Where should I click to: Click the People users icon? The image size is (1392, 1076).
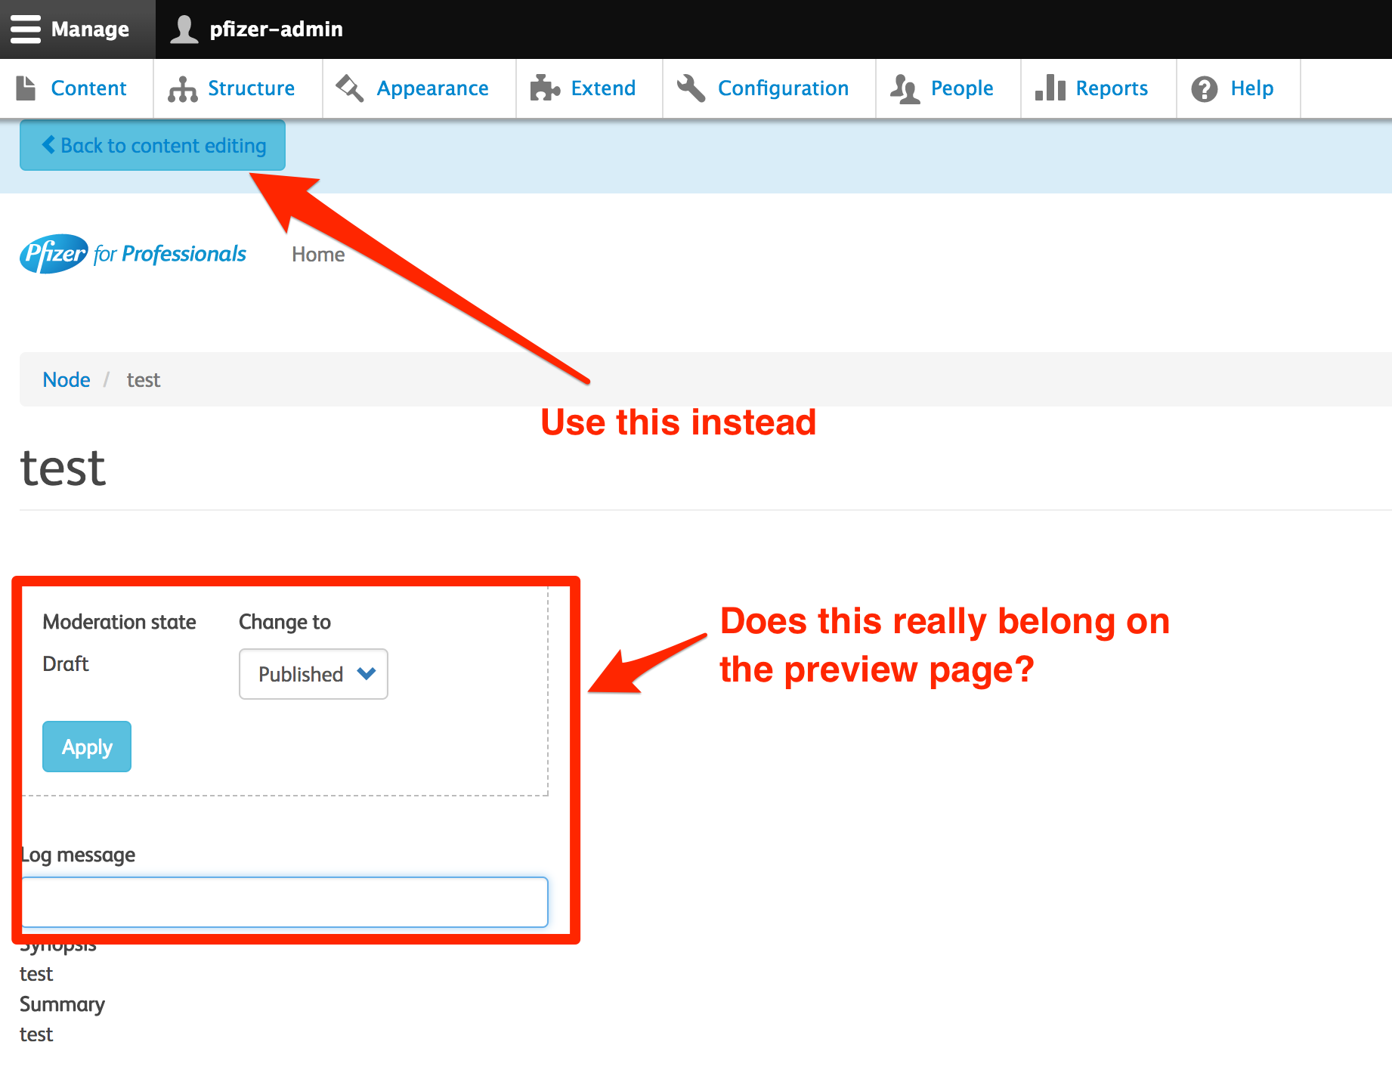click(x=905, y=89)
